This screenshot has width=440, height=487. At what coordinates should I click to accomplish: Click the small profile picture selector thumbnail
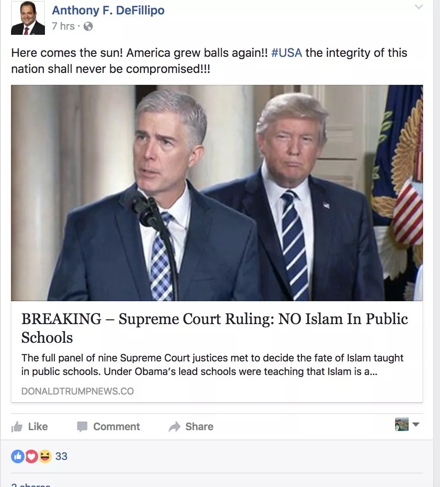point(401,424)
